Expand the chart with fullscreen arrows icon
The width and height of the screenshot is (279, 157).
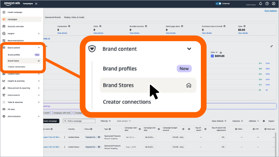pos(272,46)
